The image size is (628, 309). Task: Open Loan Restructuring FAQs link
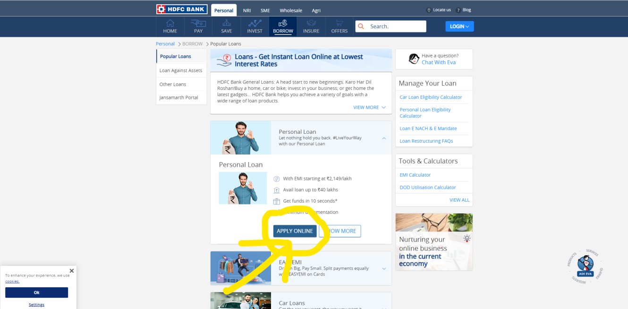point(426,141)
